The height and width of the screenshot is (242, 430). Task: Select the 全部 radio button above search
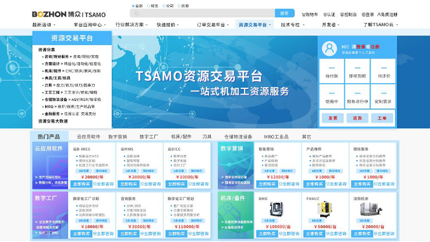(x=133, y=6)
